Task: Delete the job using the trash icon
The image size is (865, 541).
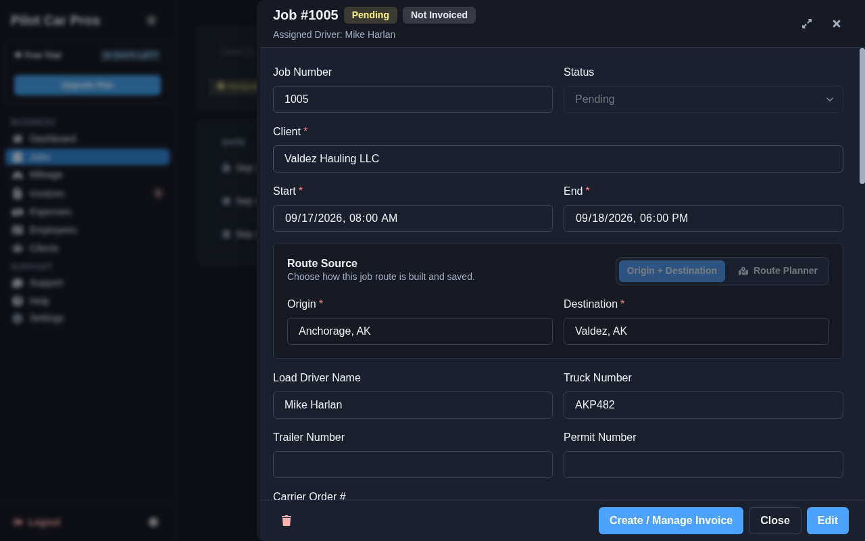Action: pos(287,521)
